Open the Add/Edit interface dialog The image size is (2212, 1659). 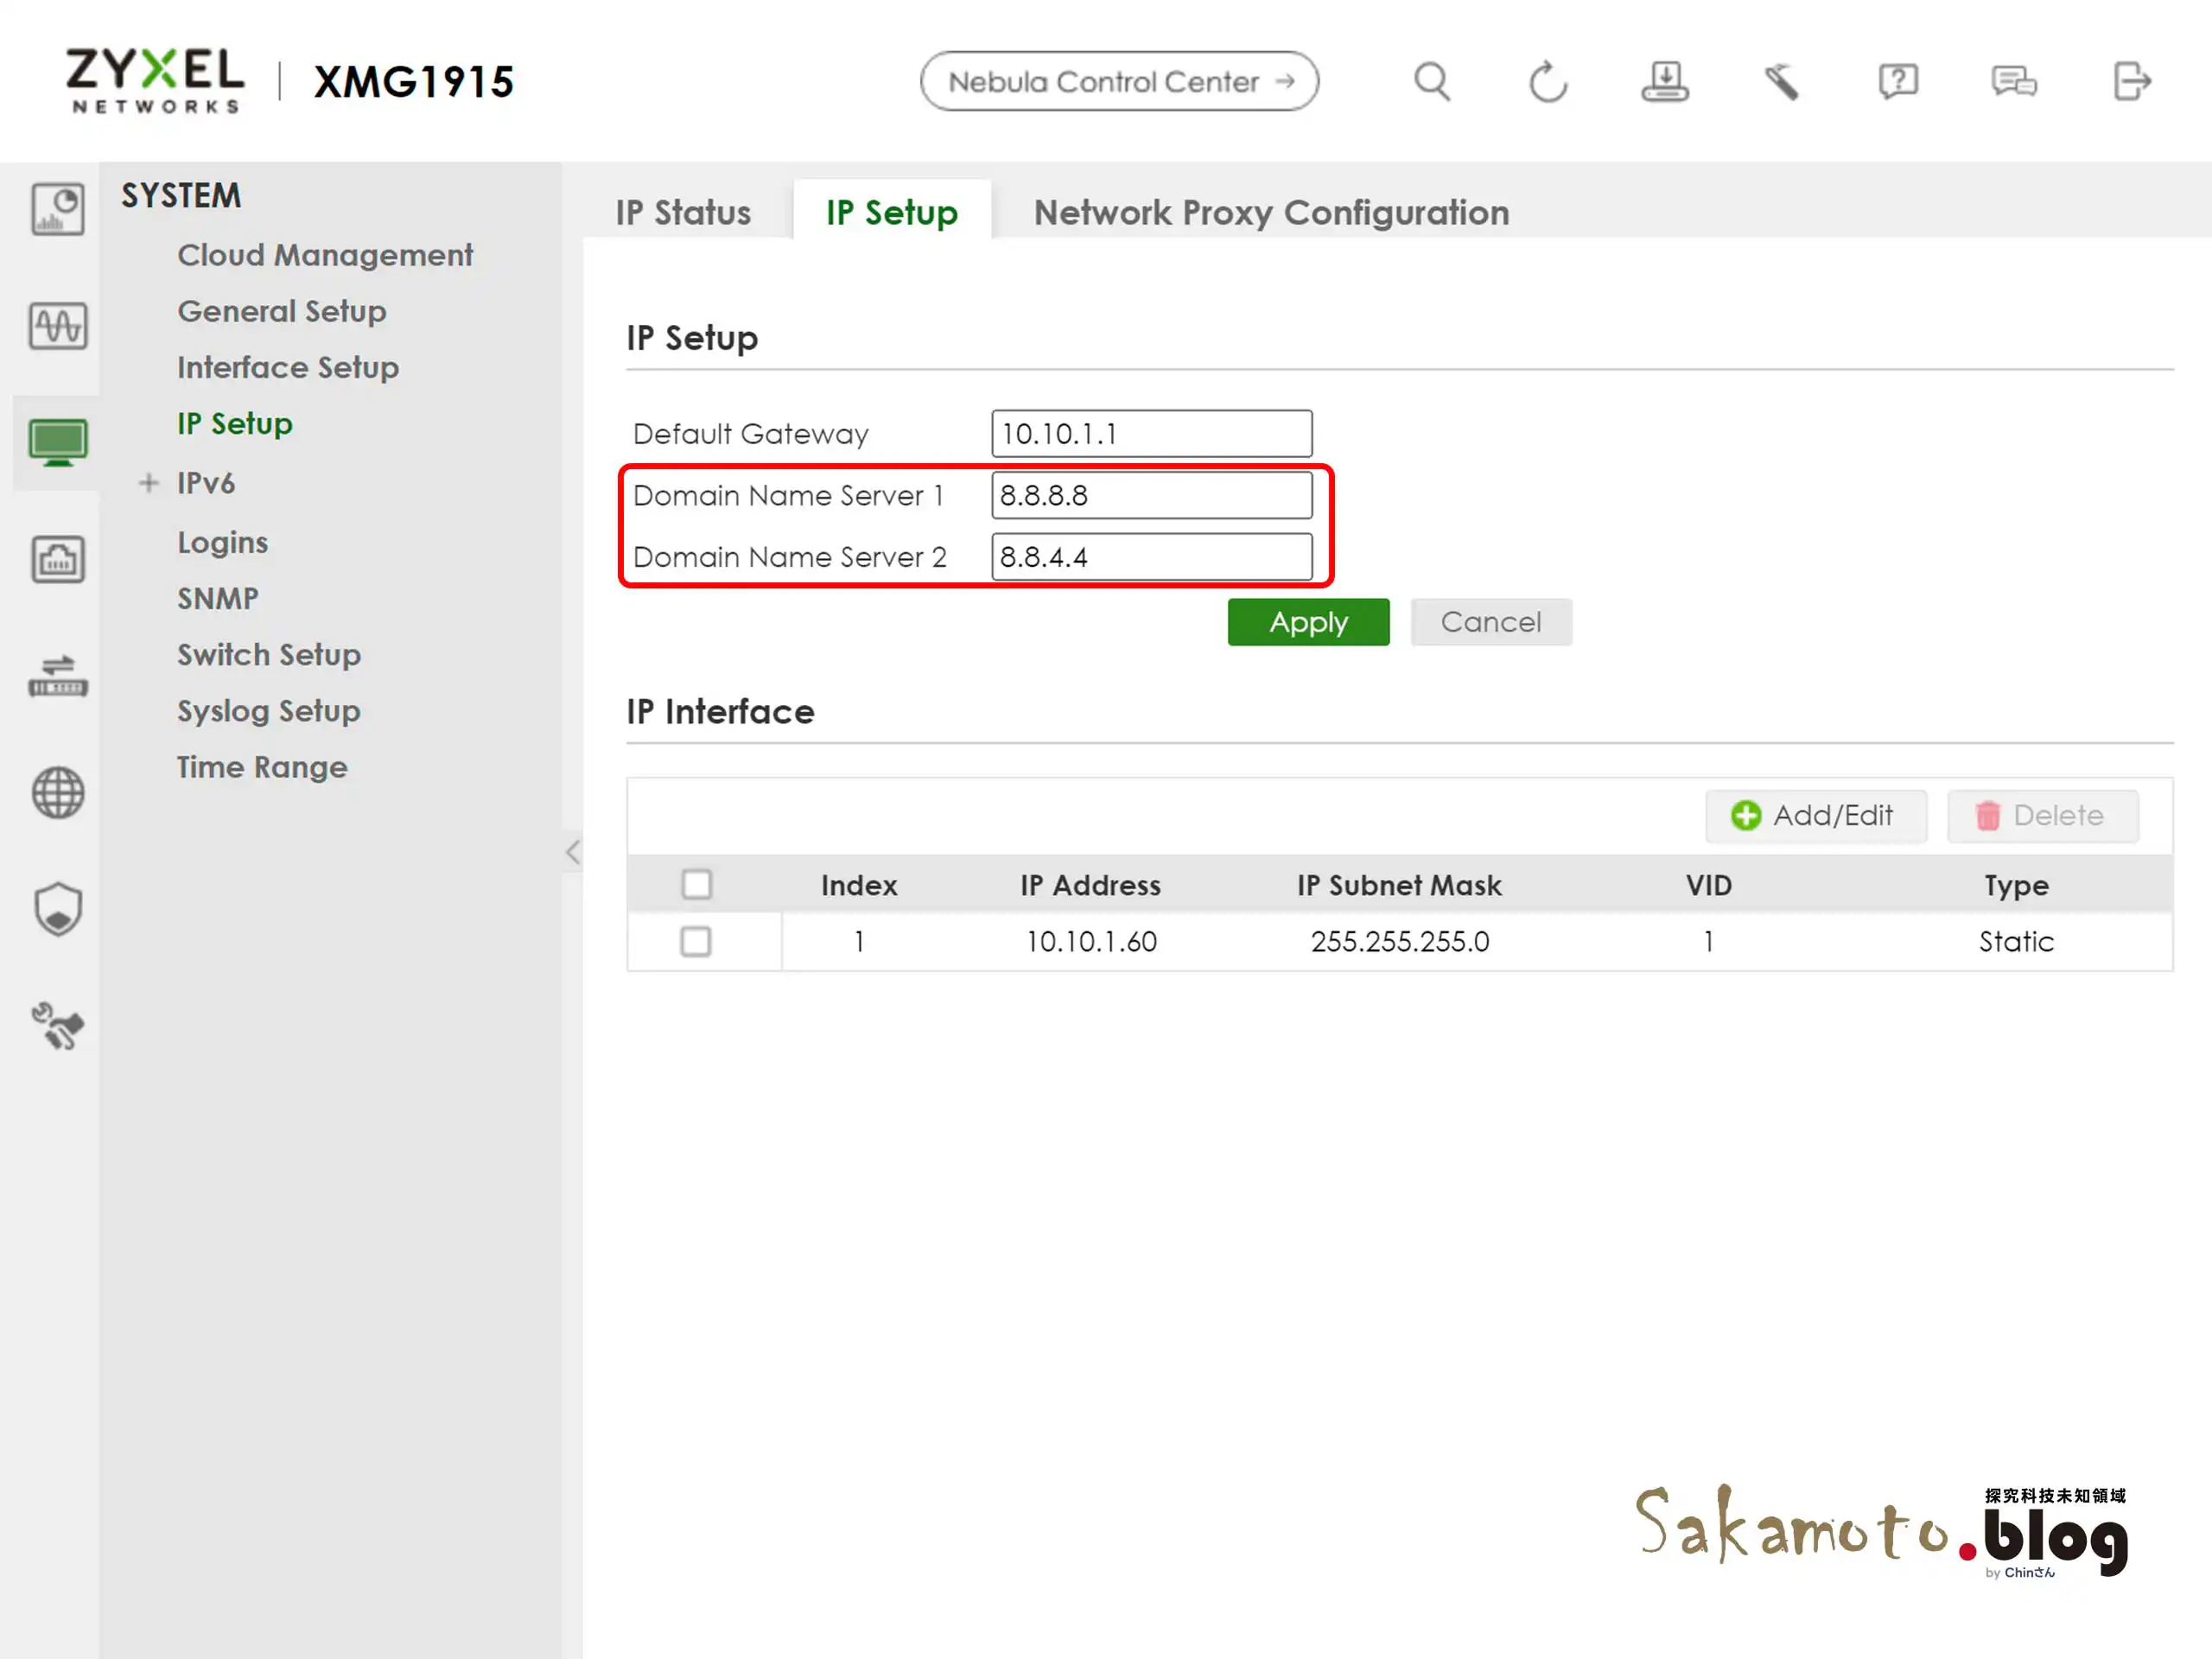pyautogui.click(x=1816, y=815)
